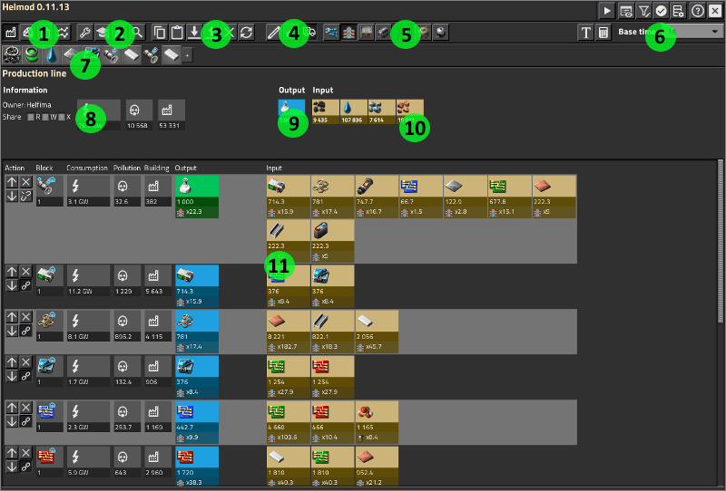
Task: Click the refresh arrows icon in toolbar
Action: (x=246, y=32)
